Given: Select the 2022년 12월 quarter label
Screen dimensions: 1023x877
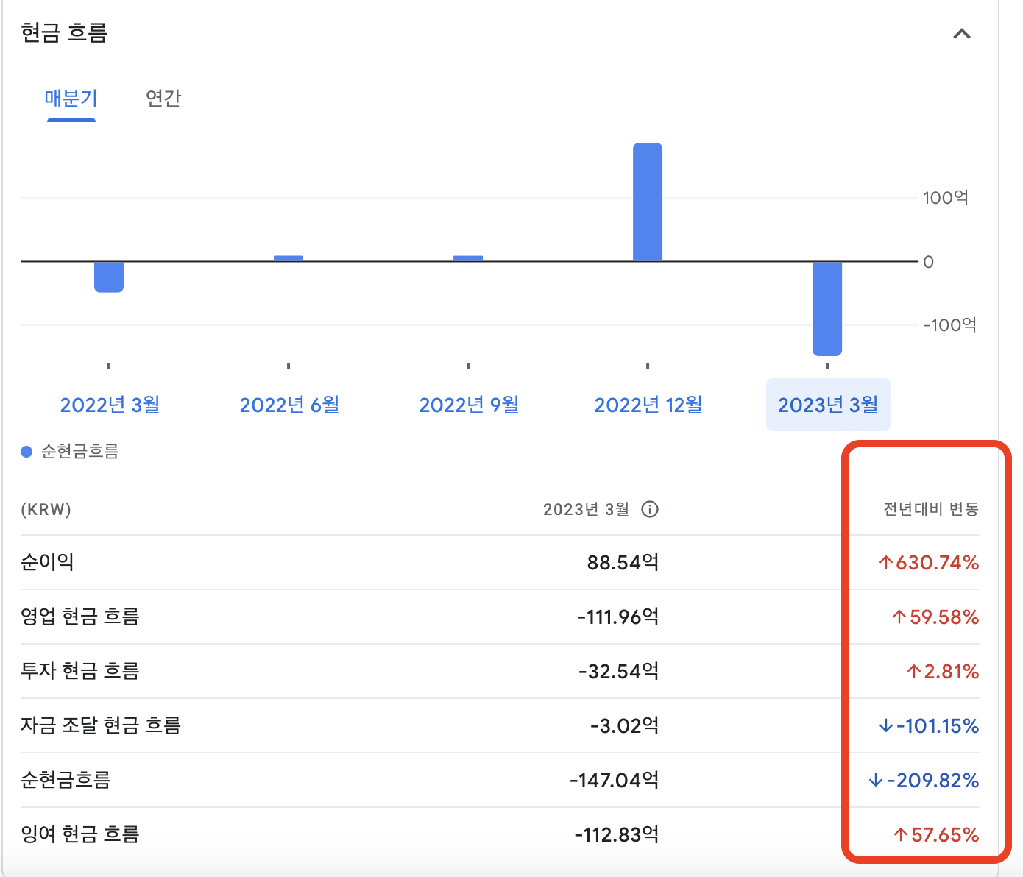Looking at the screenshot, I should (x=648, y=404).
